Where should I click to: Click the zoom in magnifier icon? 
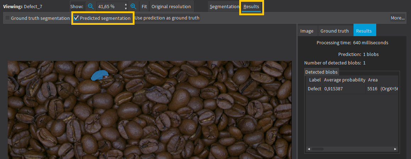[133, 6]
